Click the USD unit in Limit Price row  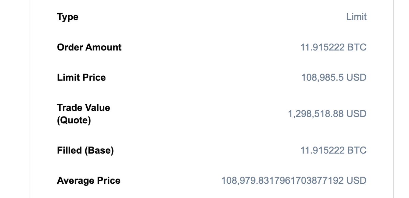tap(356, 77)
